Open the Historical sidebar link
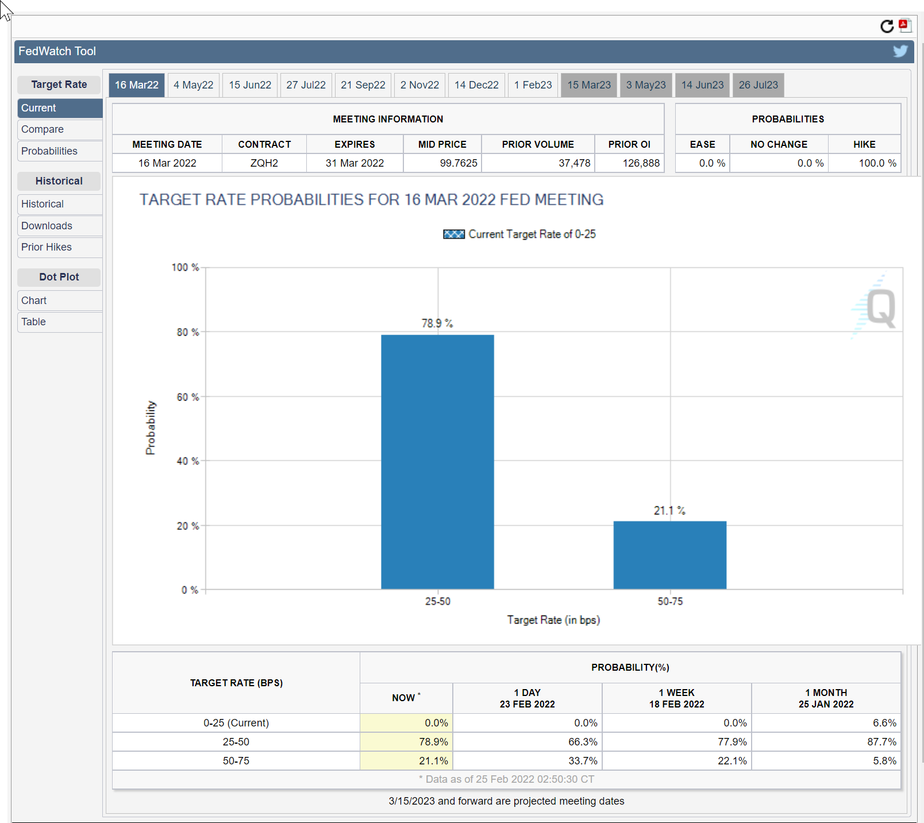 click(43, 204)
